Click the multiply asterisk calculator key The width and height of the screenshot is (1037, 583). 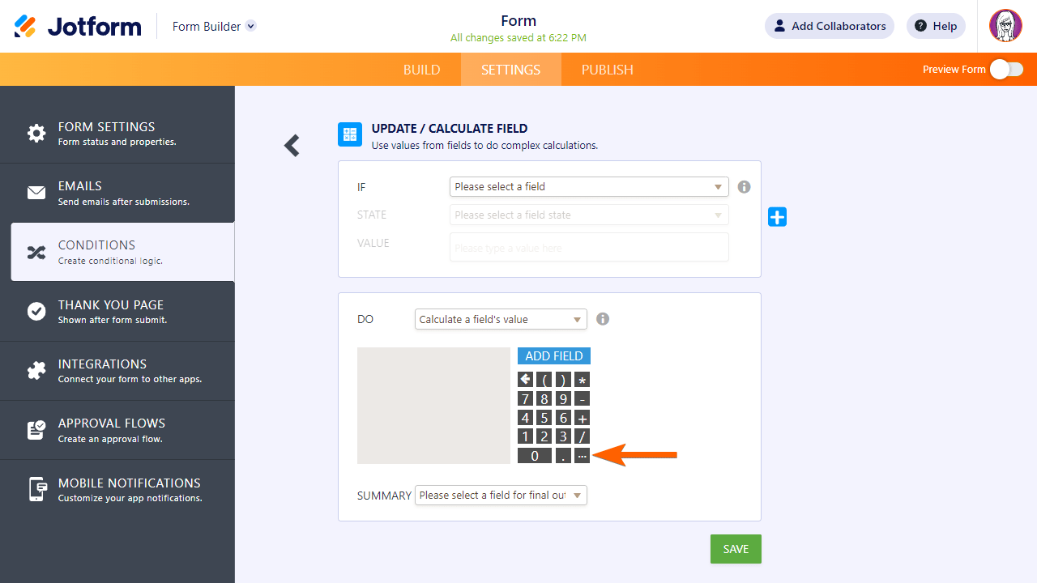point(582,379)
